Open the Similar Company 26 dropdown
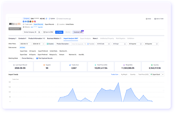 pyautogui.click(x=32, y=32)
